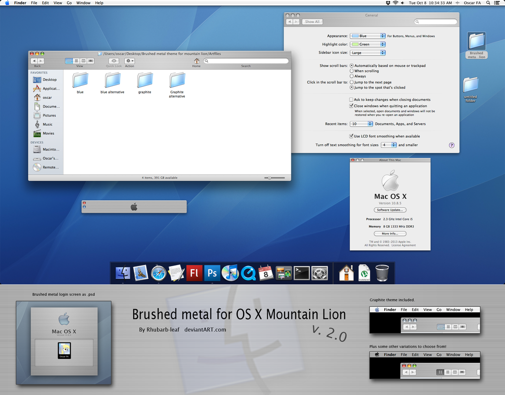Select the 'blue' folder in Finder
This screenshot has height=395, width=505.
tap(80, 83)
